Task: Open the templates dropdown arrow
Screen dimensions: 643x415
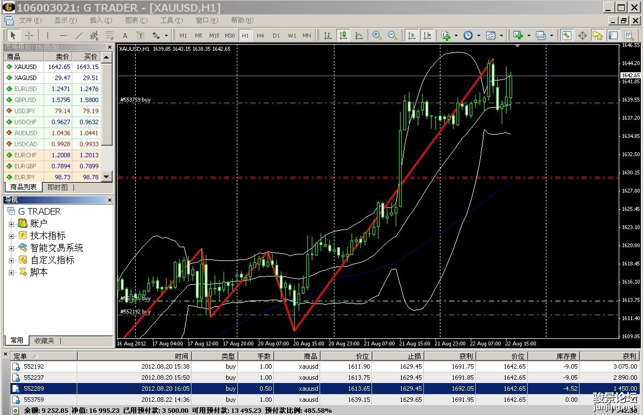Action: tap(501, 36)
